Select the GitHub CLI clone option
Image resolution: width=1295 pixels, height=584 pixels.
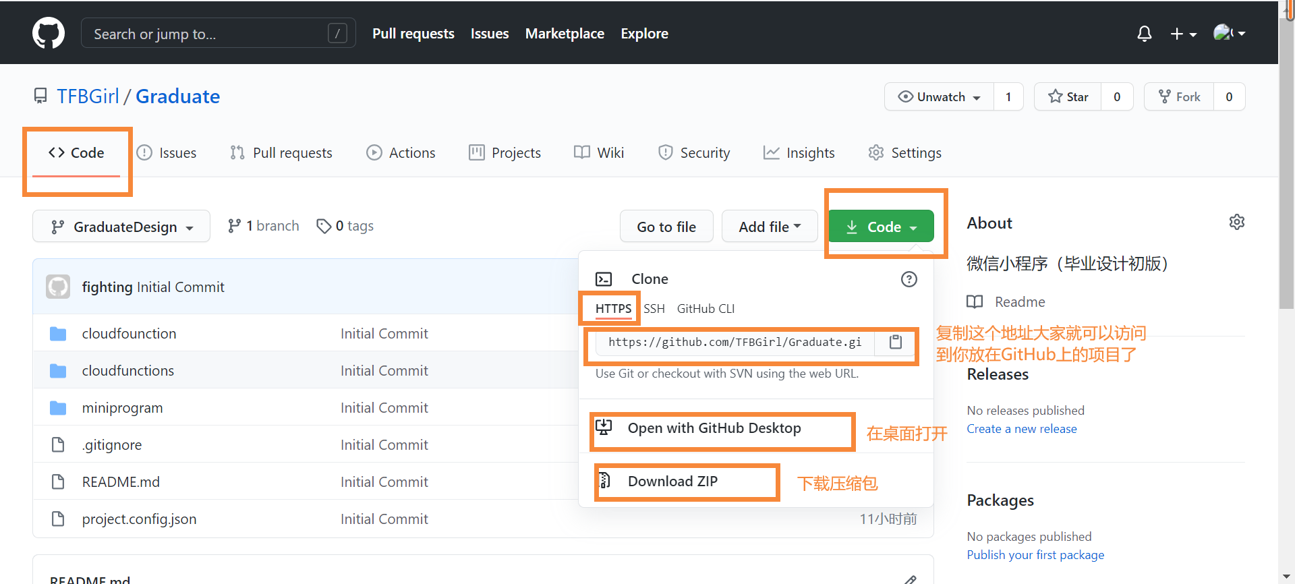click(x=706, y=309)
